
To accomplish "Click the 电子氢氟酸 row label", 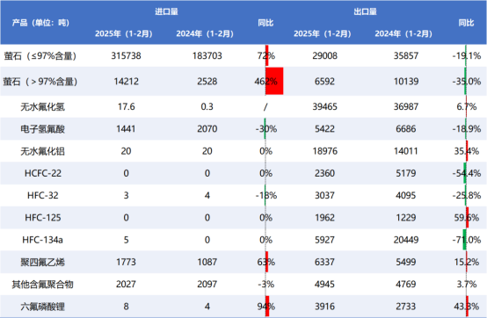I will click(x=42, y=129).
